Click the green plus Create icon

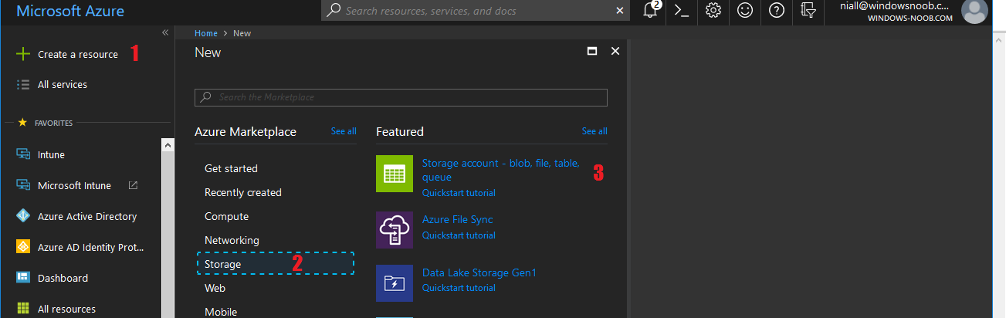23,54
